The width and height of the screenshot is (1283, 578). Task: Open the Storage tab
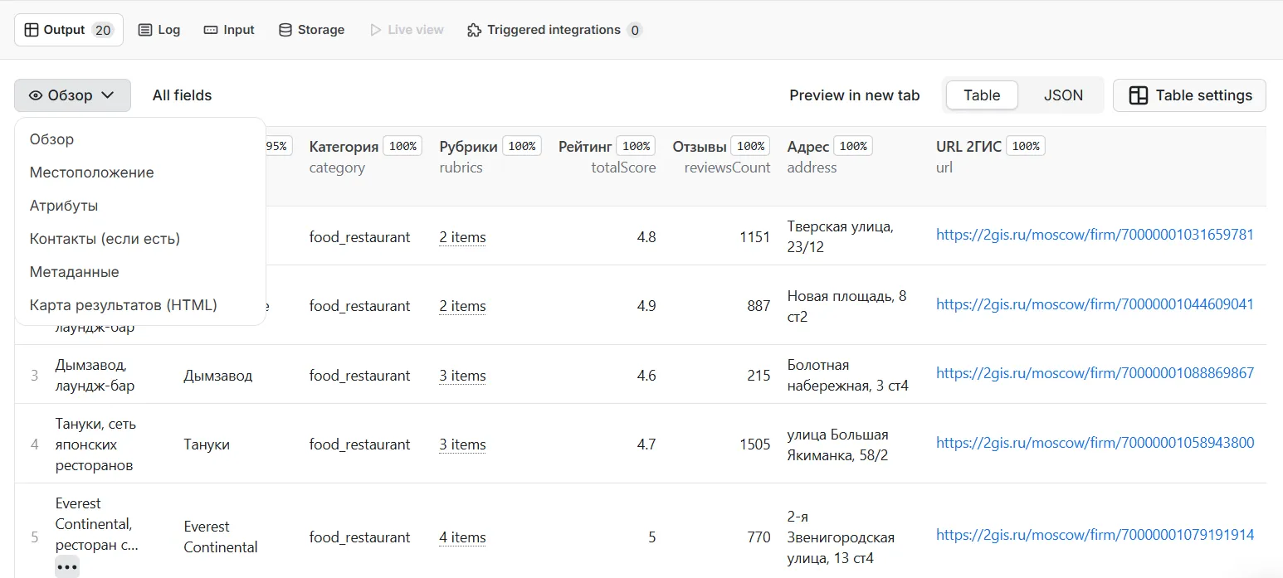pyautogui.click(x=311, y=30)
